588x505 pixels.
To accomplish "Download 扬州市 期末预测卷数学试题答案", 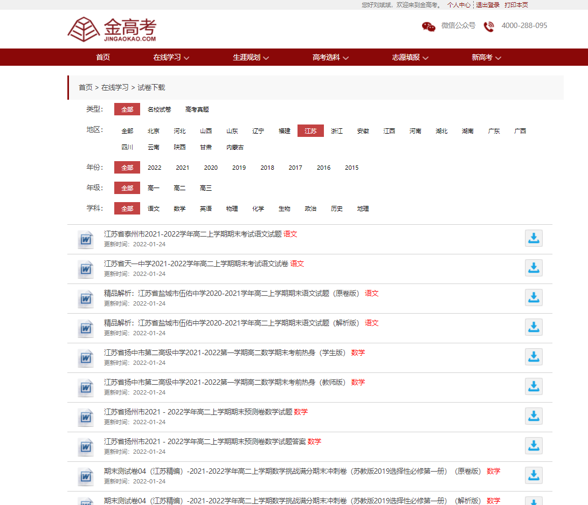I will tap(534, 446).
